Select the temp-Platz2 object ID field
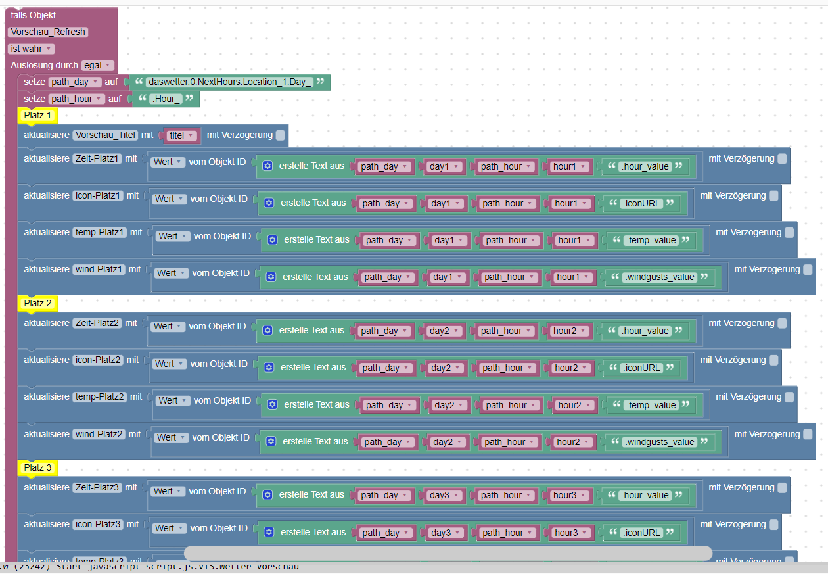Viewport: 828px width, 574px height. tap(101, 396)
